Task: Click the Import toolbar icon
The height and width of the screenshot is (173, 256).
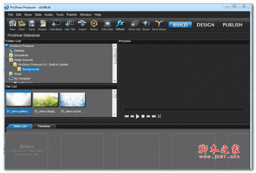Action: click(82, 25)
